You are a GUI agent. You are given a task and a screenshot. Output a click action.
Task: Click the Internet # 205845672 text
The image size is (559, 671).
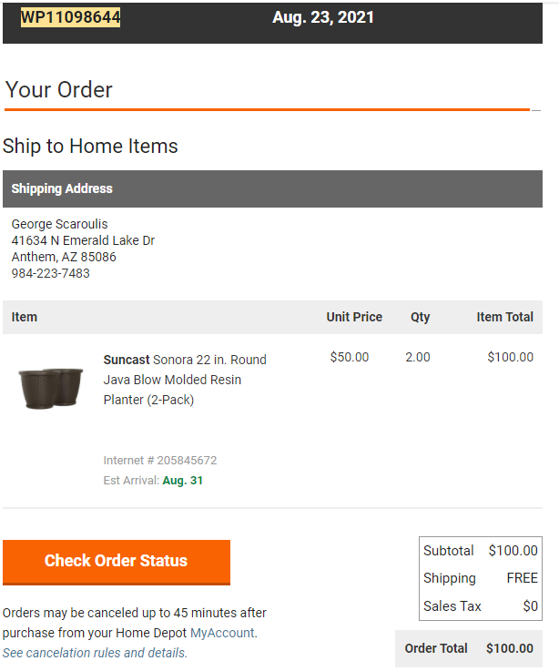click(x=160, y=460)
